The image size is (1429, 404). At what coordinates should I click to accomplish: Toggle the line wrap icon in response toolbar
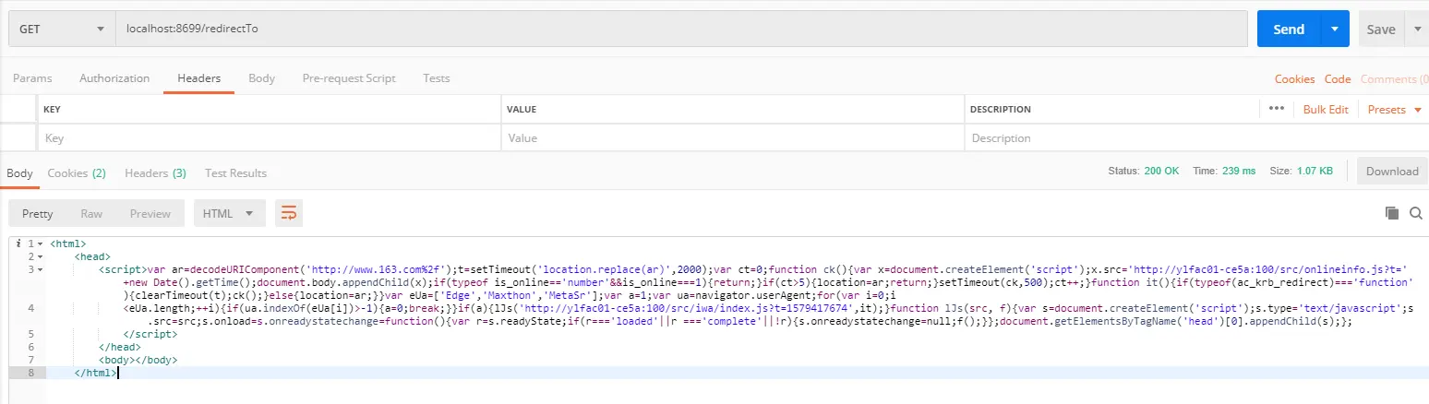289,213
